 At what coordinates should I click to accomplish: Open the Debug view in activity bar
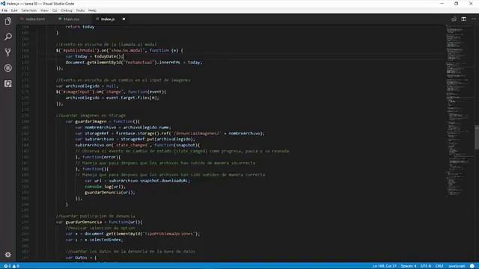point(8,68)
